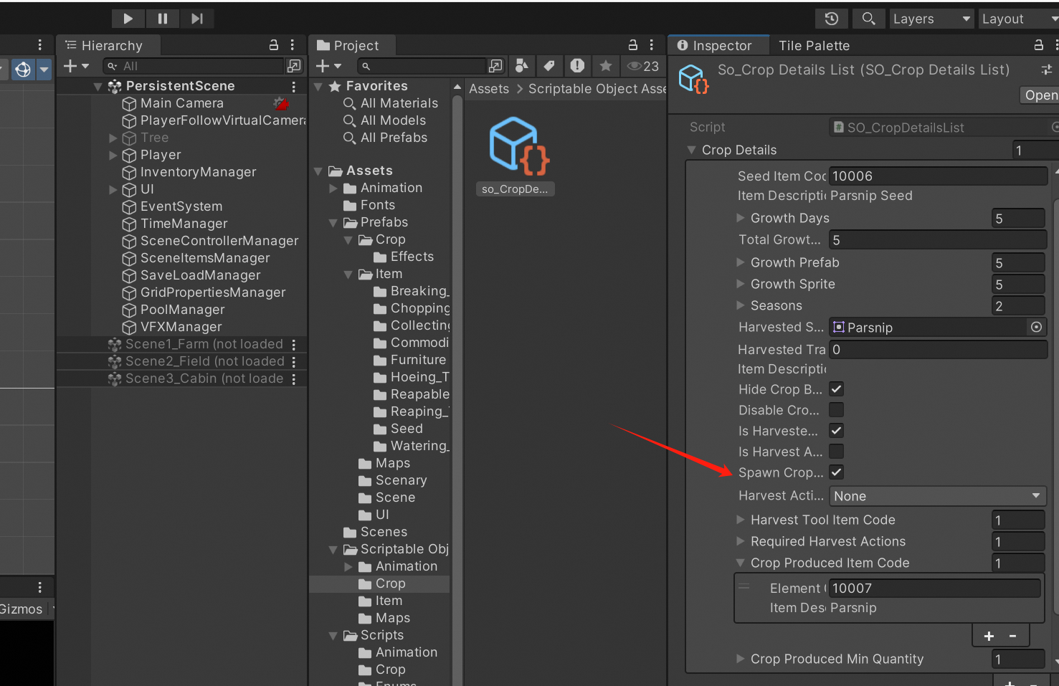Switch to the Tile Palette tab
1059x686 pixels.
coord(814,45)
